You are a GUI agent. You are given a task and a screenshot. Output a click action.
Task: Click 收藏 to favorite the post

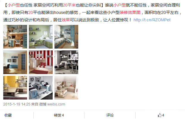tap(8, 115)
